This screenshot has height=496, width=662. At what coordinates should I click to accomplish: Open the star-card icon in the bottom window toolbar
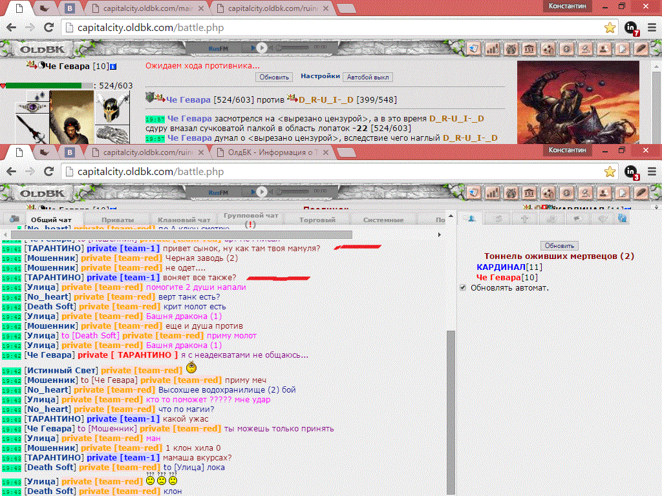[x=474, y=193]
